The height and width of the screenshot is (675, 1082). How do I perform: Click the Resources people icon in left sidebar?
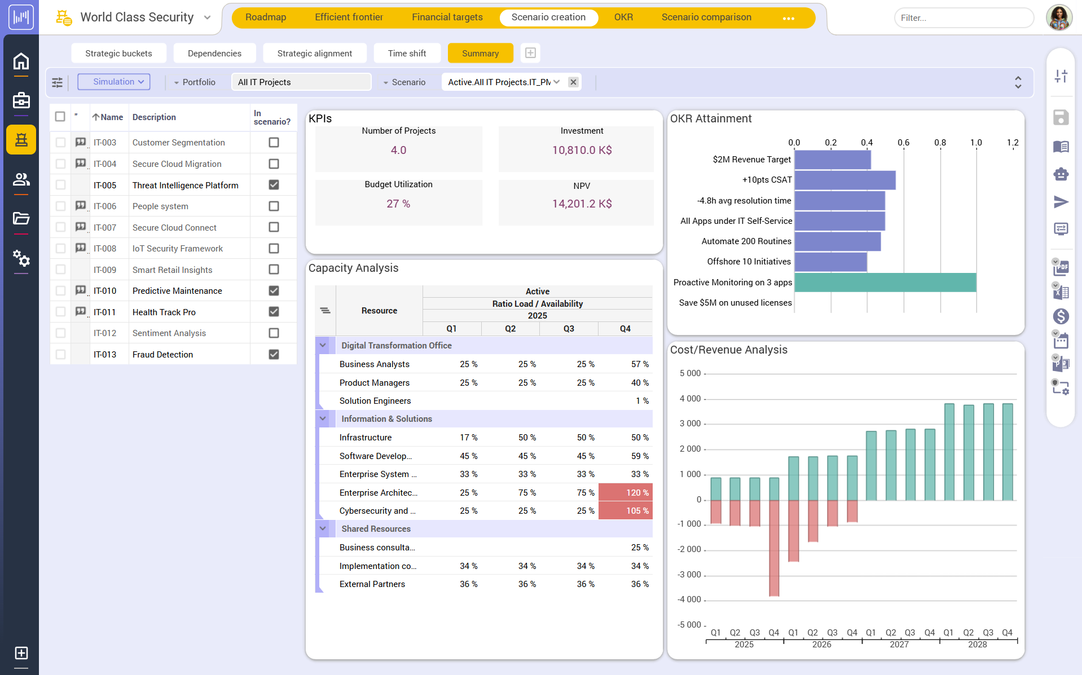(21, 179)
